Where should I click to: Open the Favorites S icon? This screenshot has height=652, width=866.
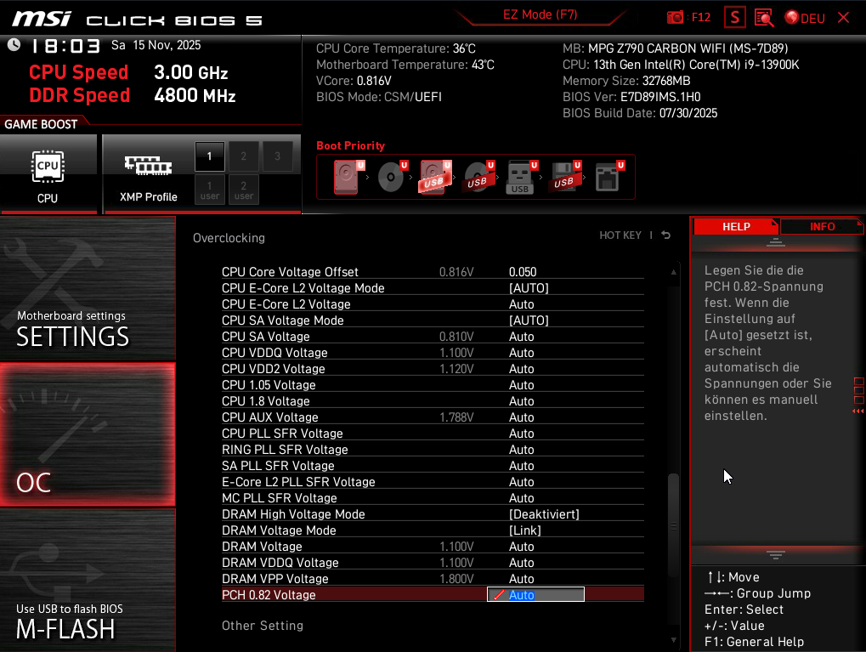pyautogui.click(x=734, y=18)
